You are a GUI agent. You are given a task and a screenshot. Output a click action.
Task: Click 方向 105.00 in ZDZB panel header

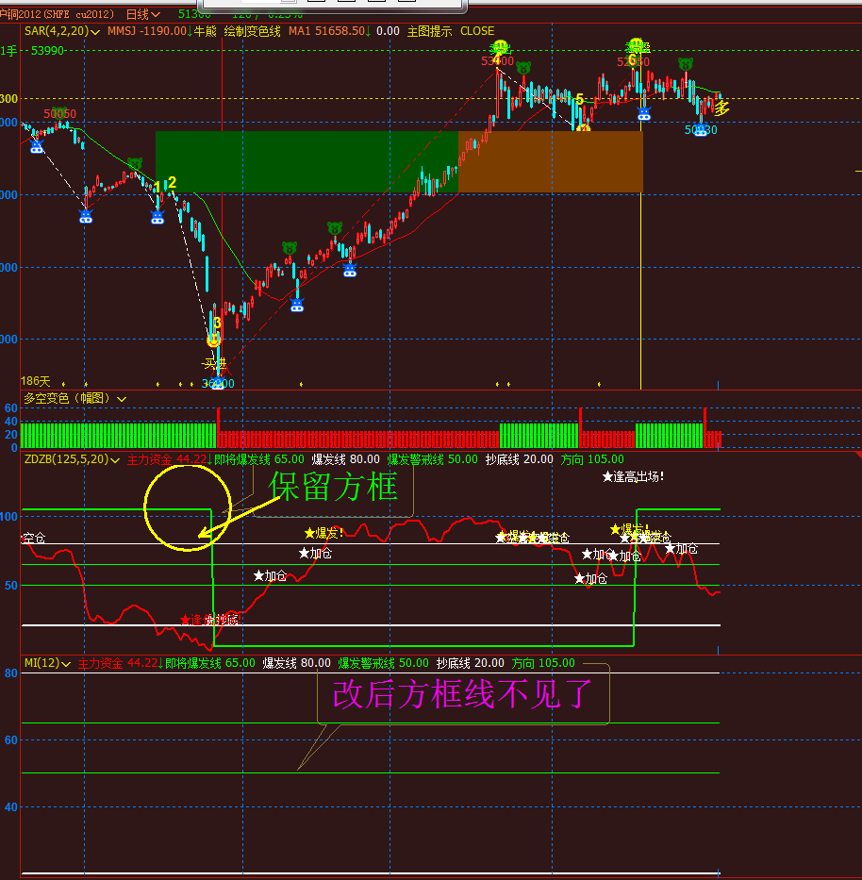tap(592, 459)
